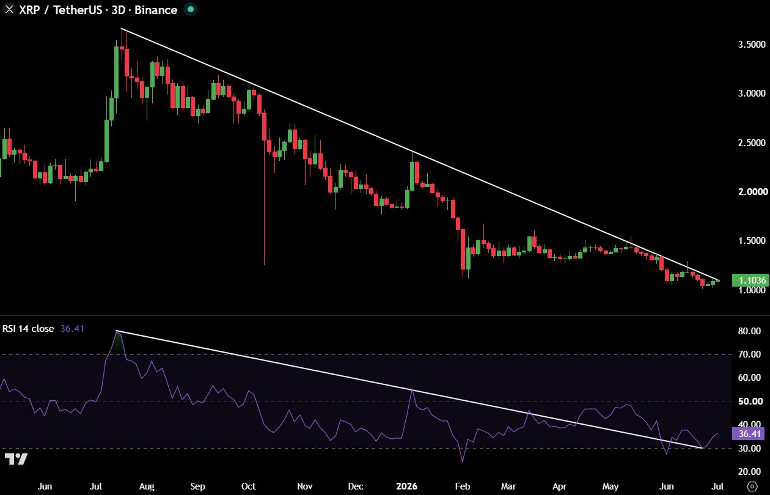Click the RSI 14 close indicator legend

tap(28, 329)
